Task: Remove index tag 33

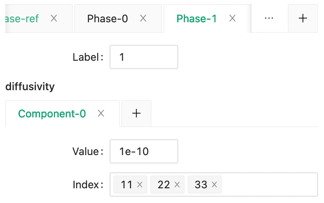Action: click(214, 185)
